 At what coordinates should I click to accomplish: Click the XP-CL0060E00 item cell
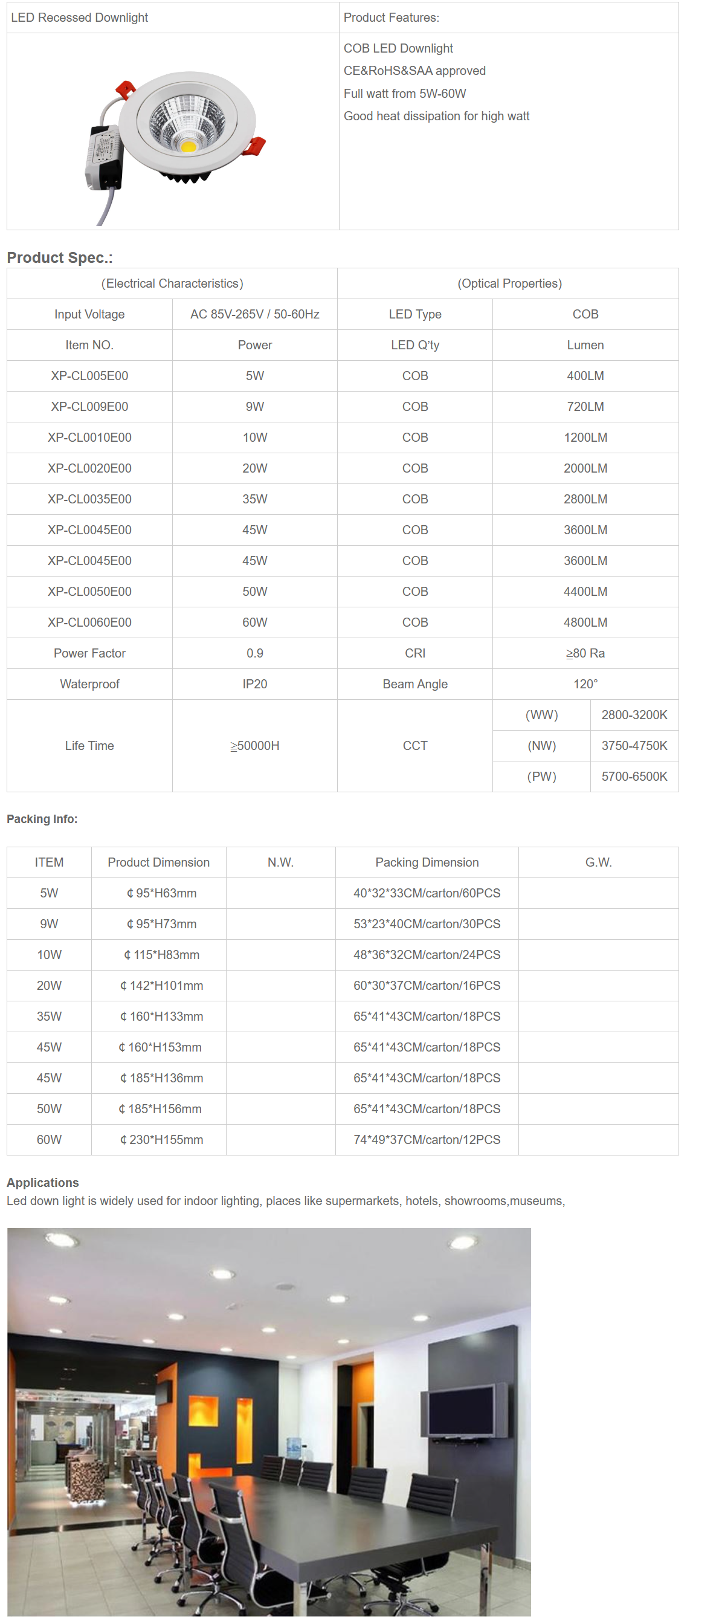pos(89,622)
